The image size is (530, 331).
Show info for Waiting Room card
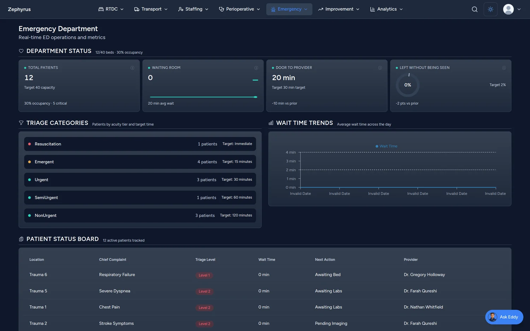click(256, 68)
